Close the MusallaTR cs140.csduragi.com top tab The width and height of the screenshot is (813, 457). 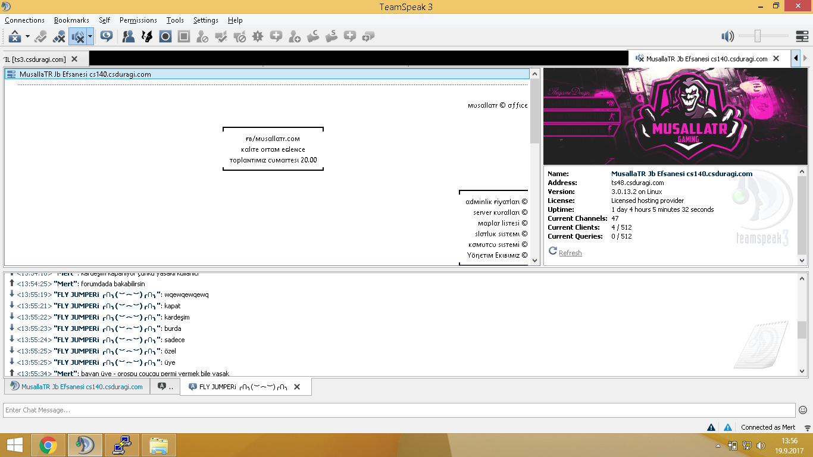pyautogui.click(x=776, y=59)
